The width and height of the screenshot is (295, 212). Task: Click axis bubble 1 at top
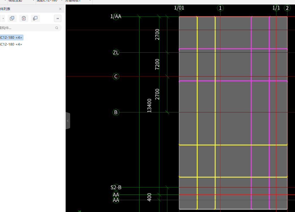(220, 8)
